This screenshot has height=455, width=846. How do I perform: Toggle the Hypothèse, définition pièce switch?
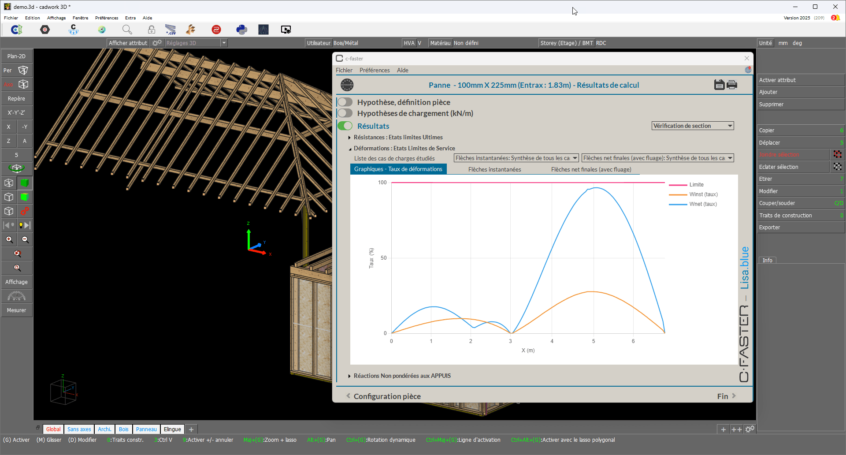pyautogui.click(x=345, y=102)
